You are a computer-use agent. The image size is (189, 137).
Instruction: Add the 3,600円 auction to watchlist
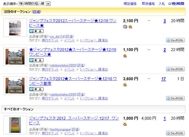tap(175, 98)
